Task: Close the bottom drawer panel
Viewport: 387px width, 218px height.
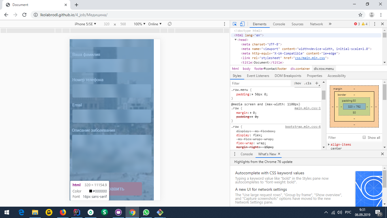Action: coord(382,154)
